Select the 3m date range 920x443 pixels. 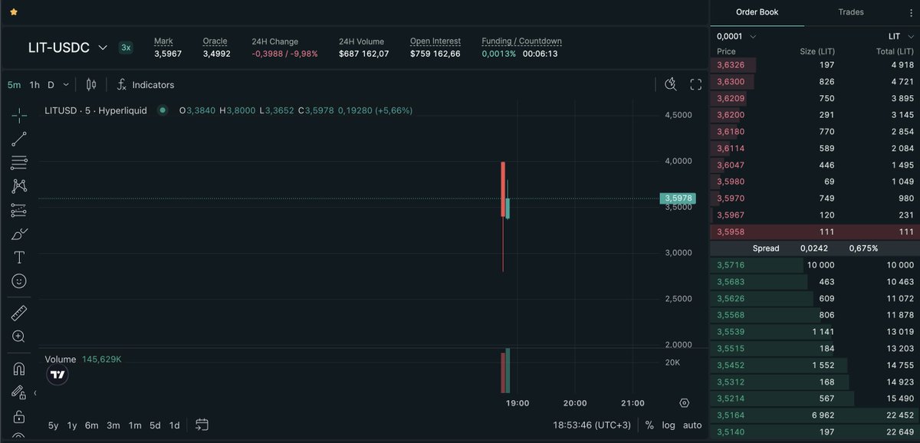tap(113, 425)
